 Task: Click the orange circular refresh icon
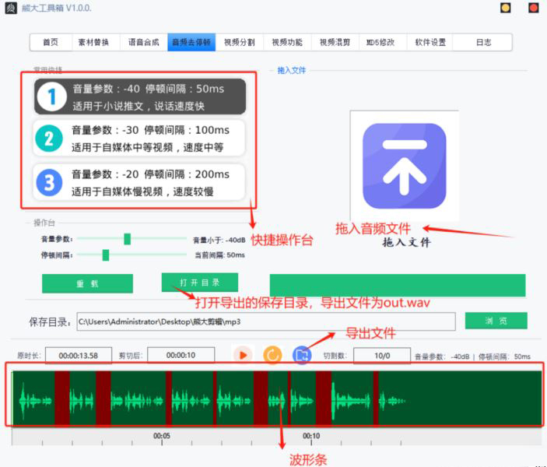pos(272,356)
